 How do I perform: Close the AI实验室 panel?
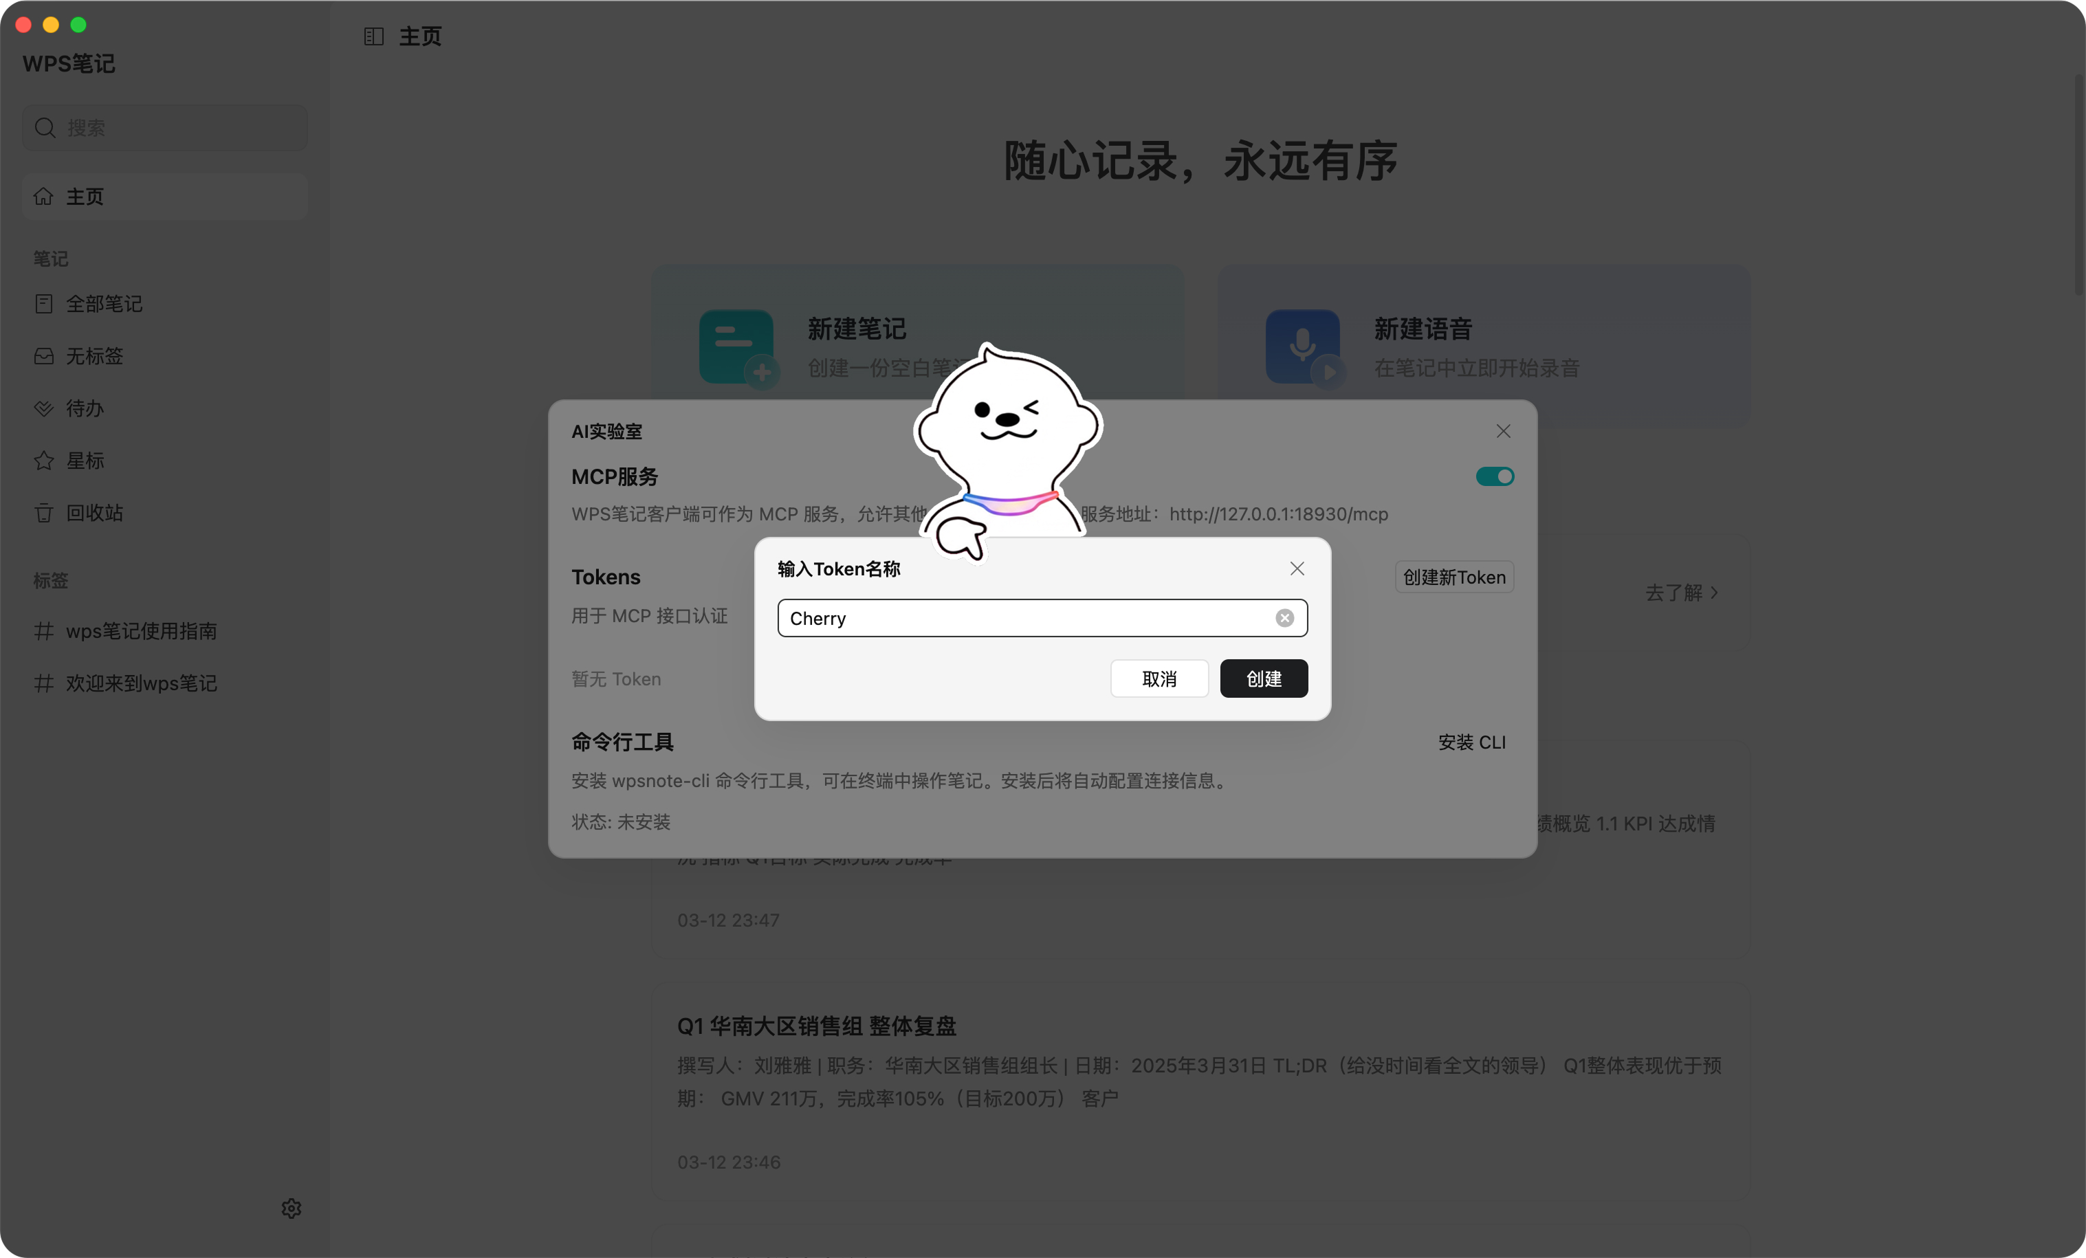(1503, 431)
